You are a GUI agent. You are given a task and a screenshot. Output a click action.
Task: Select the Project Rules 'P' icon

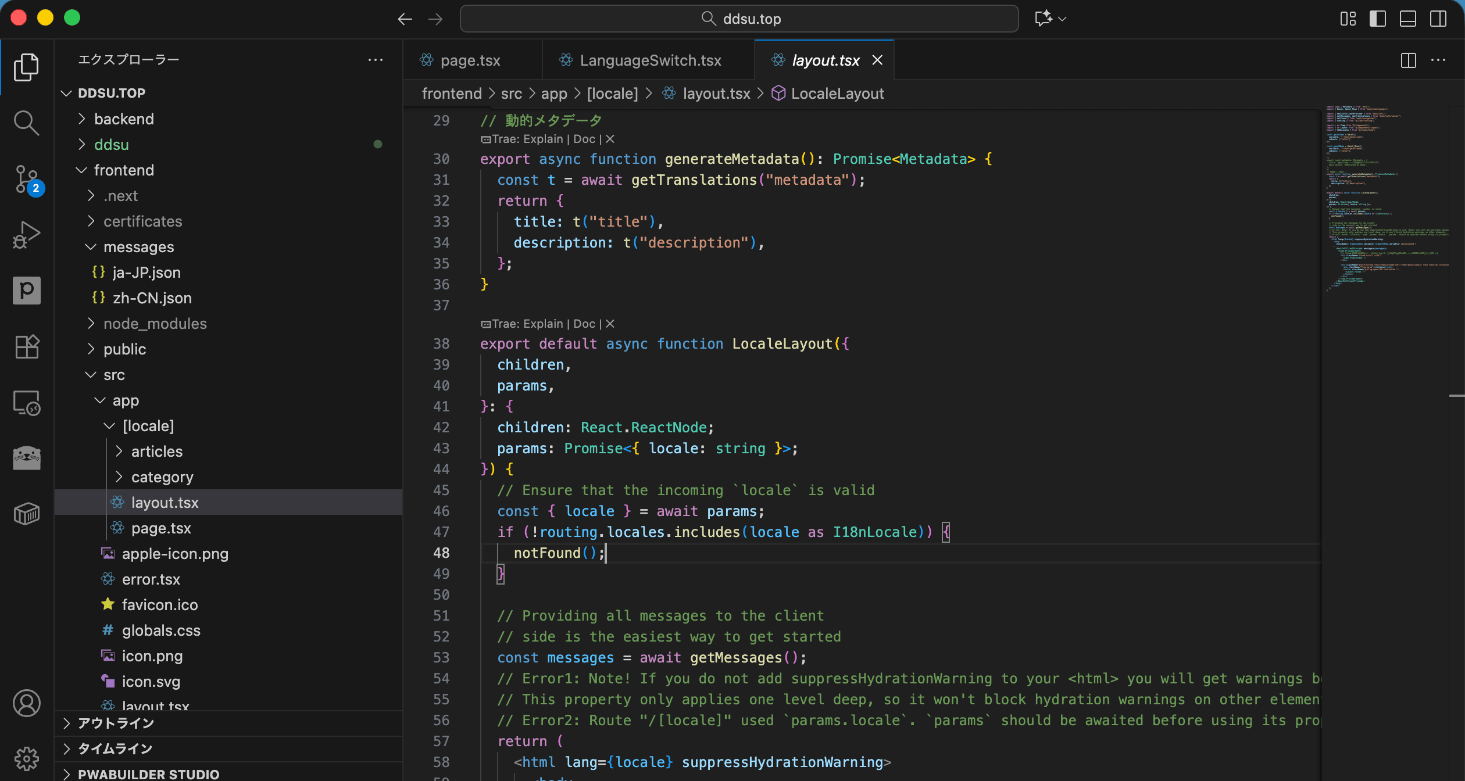point(26,290)
